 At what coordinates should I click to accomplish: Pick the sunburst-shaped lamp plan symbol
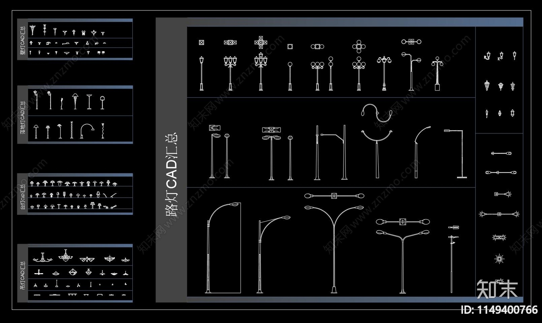click(499, 259)
